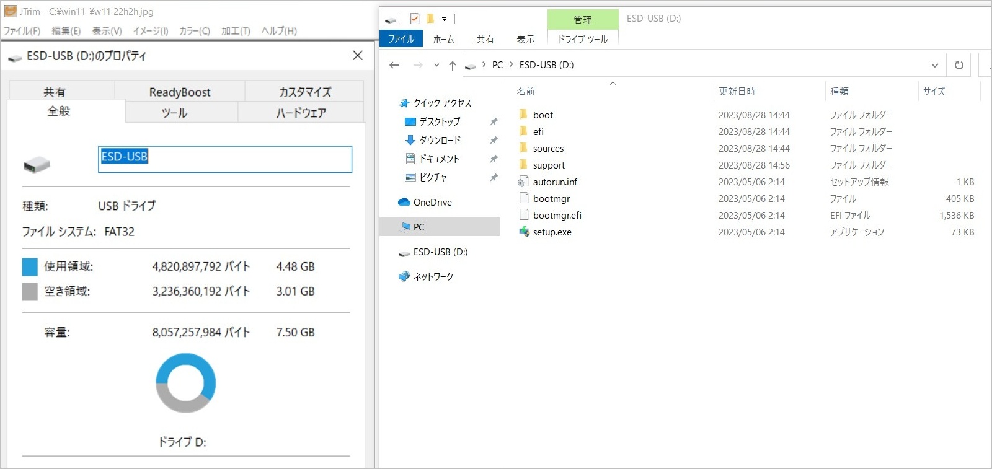Screen dimensions: 992x469
Task: Click the pin icon beside ダウンロード
Action: pyautogui.click(x=494, y=140)
